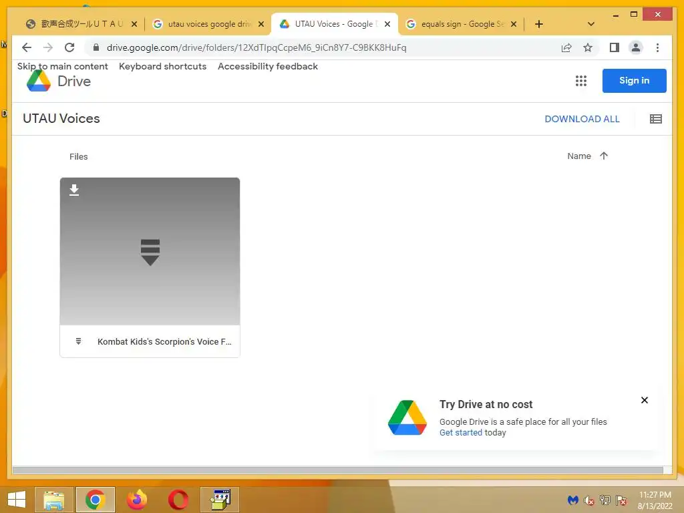684x513 pixels.
Task: Click the horizontal scrollbar
Action: (x=337, y=470)
